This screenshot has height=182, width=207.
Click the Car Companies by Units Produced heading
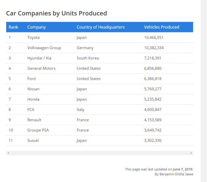click(x=57, y=14)
